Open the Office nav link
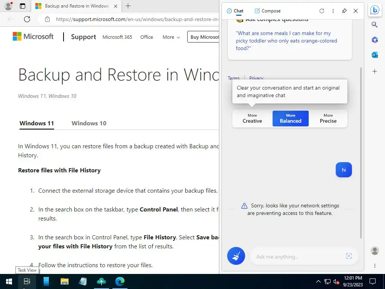 147,37
